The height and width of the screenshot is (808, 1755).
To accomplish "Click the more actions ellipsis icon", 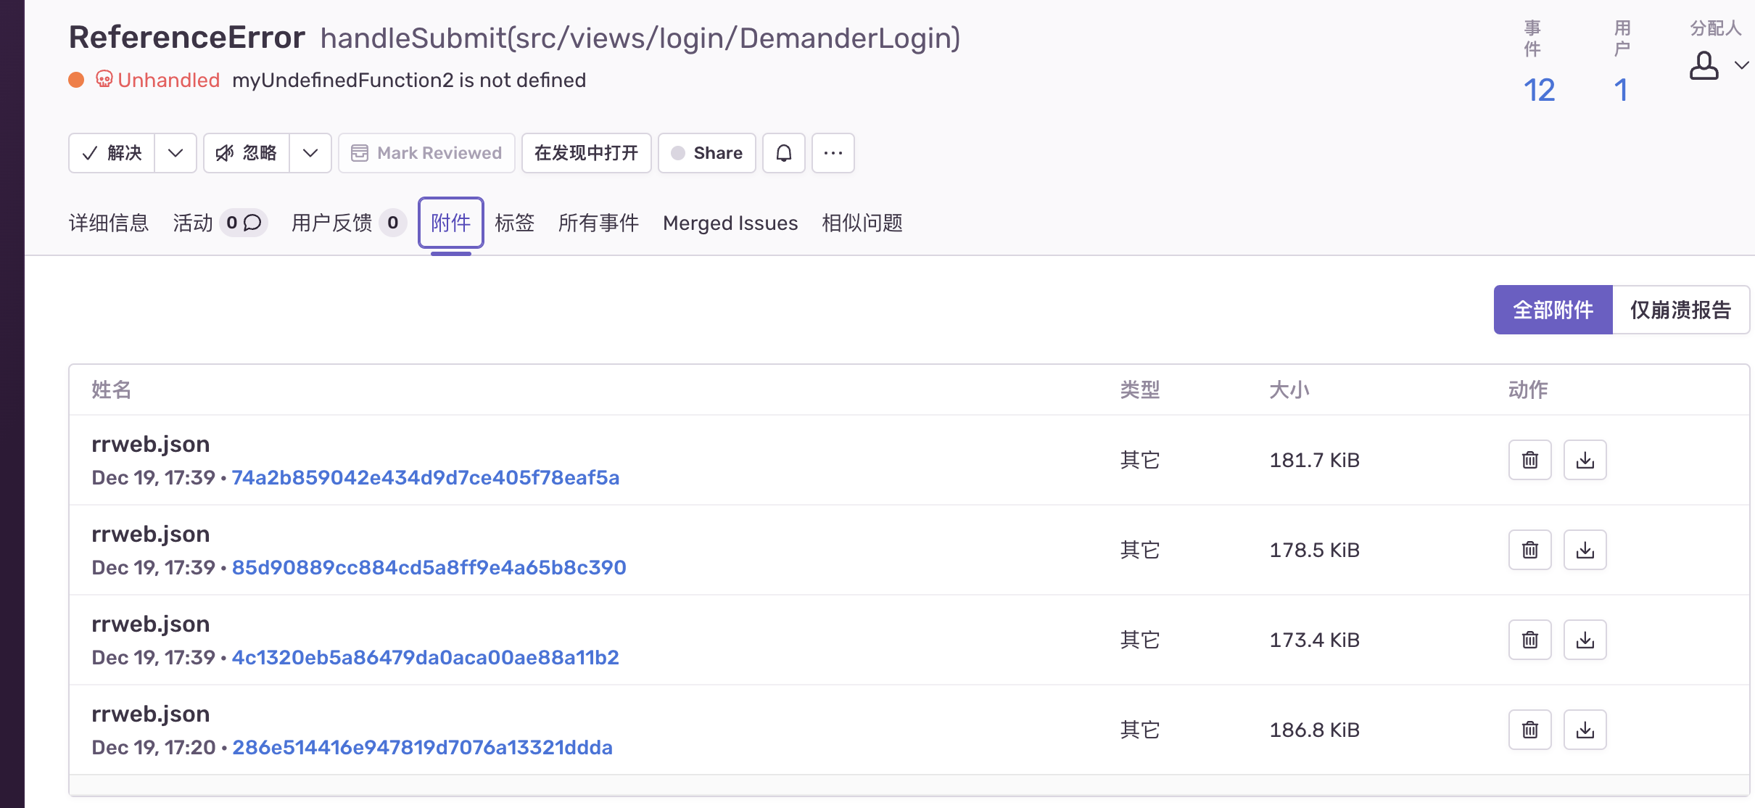I will 832,153.
